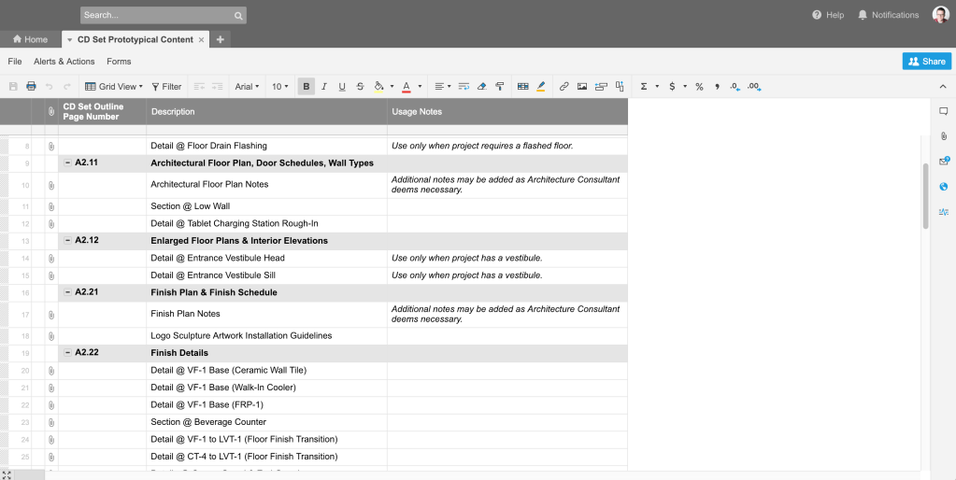Open the Comments panel in right sidebar

[x=943, y=111]
